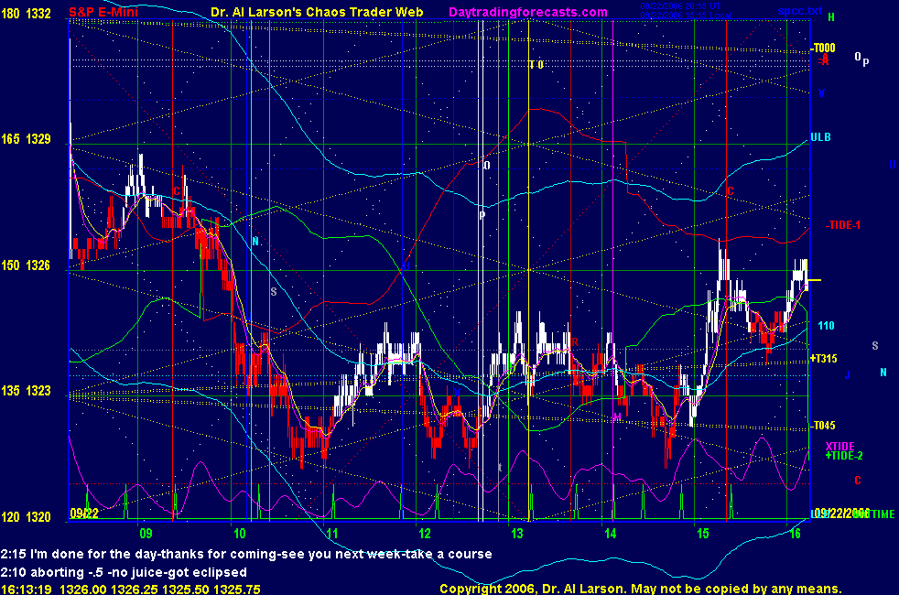Click the '09' hour label on time axis
Screen dimensions: 899x595
tap(146, 533)
